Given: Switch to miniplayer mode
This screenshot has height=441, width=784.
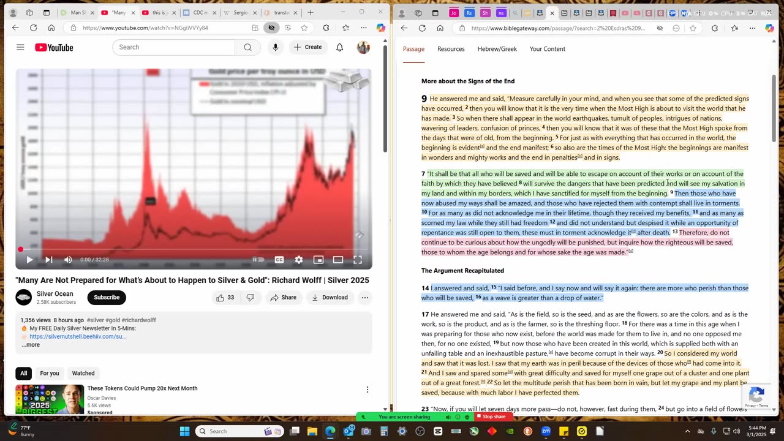Looking at the screenshot, I should pyautogui.click(x=318, y=260).
